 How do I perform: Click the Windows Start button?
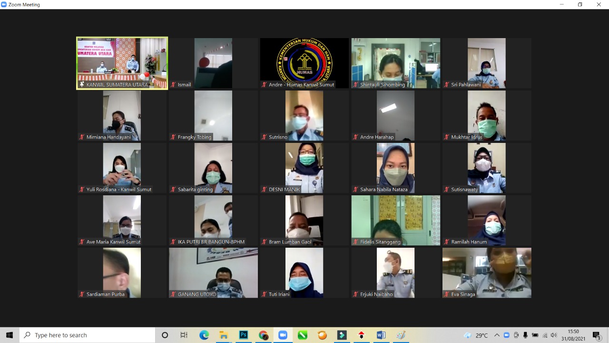(10, 335)
